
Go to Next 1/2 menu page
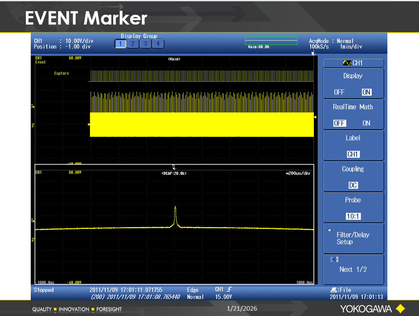coord(353,269)
